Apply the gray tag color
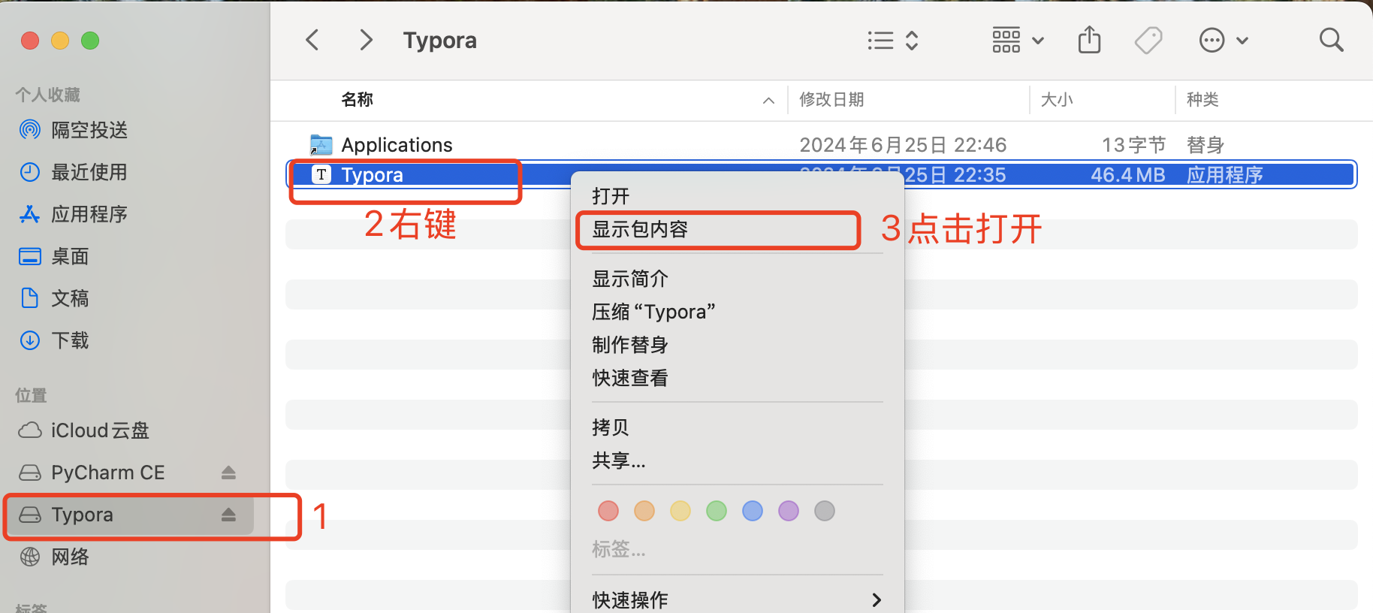Screen dimensions: 1373x613 click(x=825, y=511)
